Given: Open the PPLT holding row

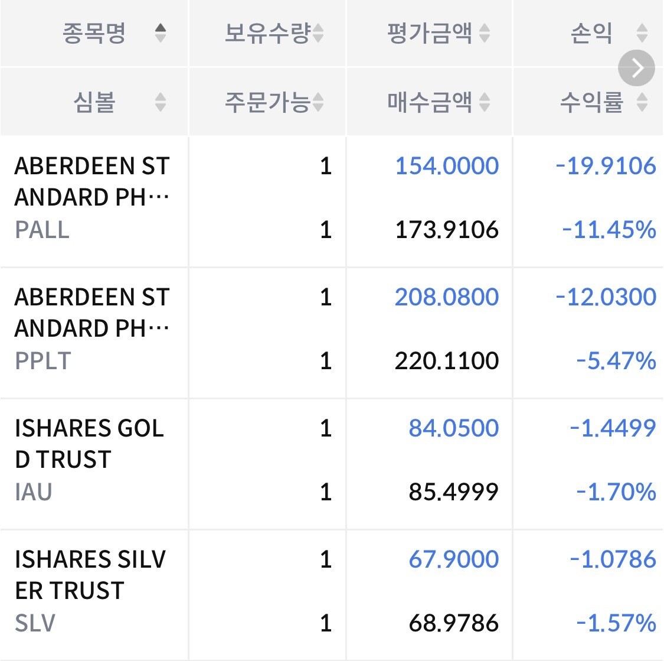Looking at the screenshot, I should (x=332, y=333).
